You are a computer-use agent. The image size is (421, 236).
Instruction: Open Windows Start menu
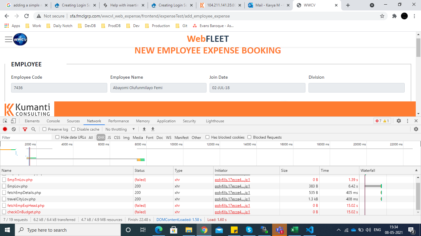[7, 230]
